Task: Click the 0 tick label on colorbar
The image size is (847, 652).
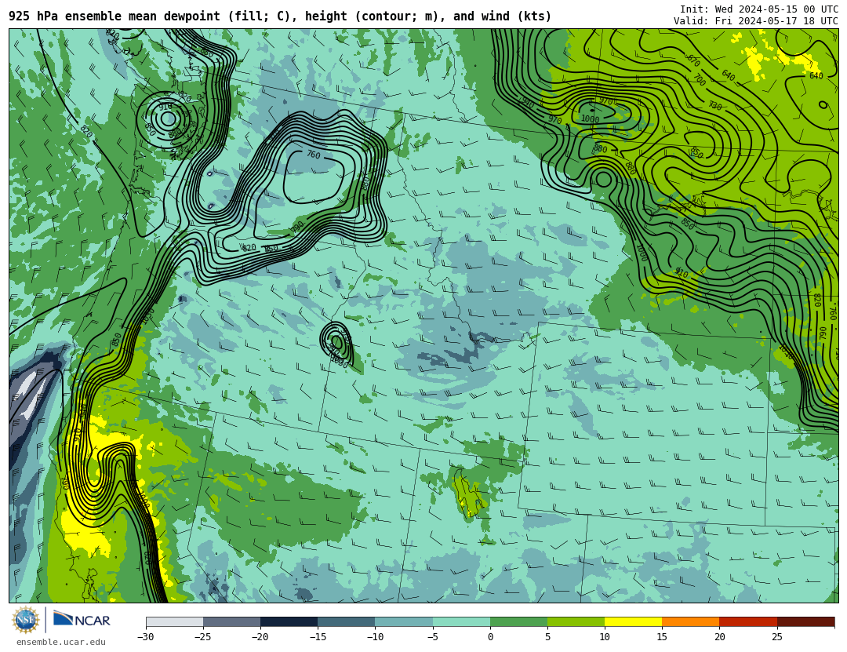Action: point(490,637)
